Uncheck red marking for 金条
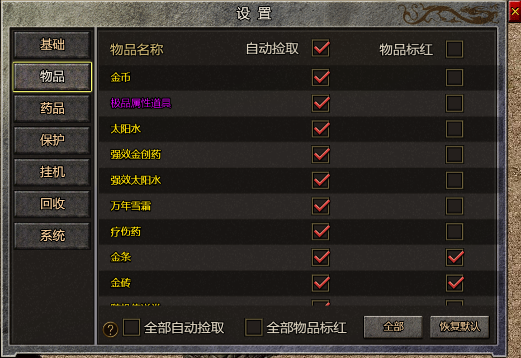Screen dimensions: 521x358 tap(454, 257)
